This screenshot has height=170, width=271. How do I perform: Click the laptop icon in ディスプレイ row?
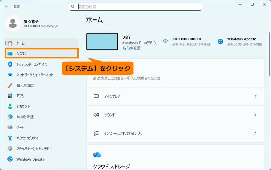(96, 96)
